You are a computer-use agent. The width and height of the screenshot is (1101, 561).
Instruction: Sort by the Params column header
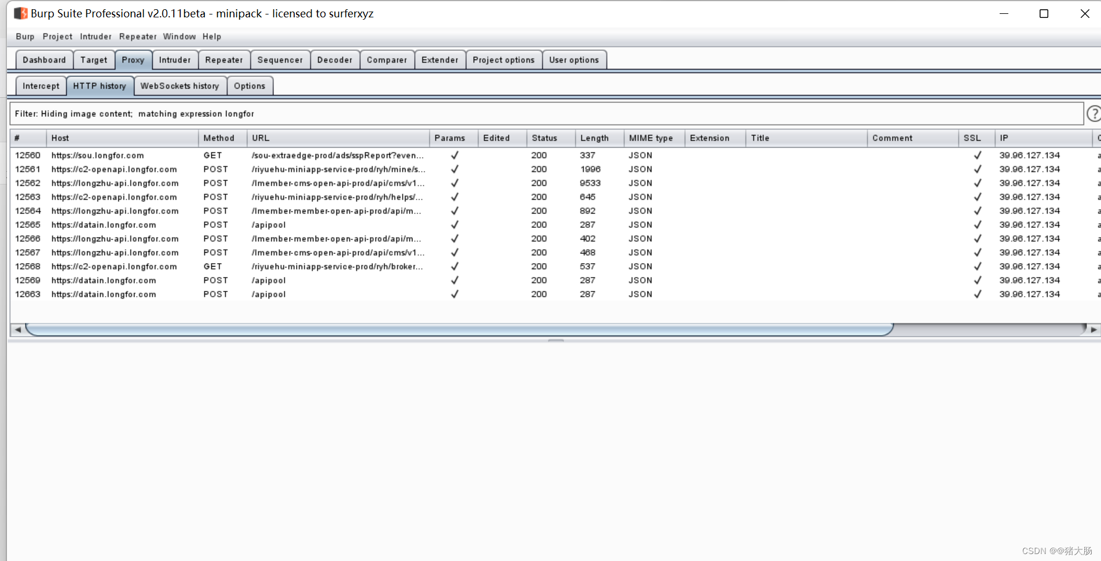pos(453,138)
